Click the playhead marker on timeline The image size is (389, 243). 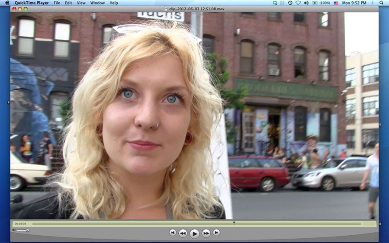click(234, 223)
